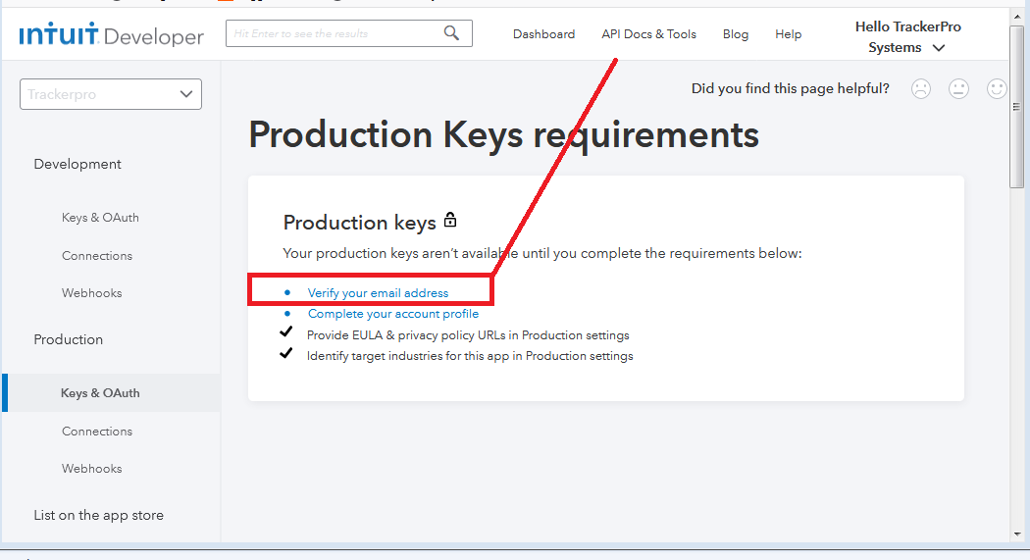
Task: Select Development Webhooks
Action: [x=91, y=293]
